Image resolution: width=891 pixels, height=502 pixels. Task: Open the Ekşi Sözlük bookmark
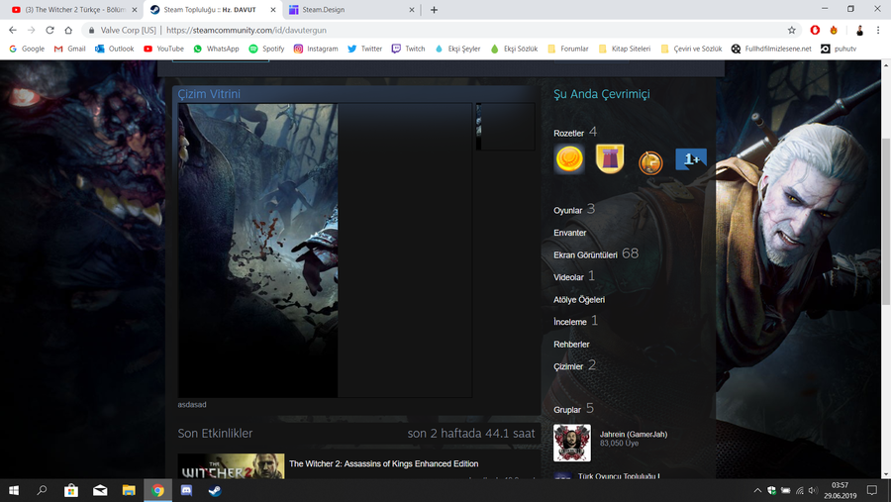click(514, 49)
